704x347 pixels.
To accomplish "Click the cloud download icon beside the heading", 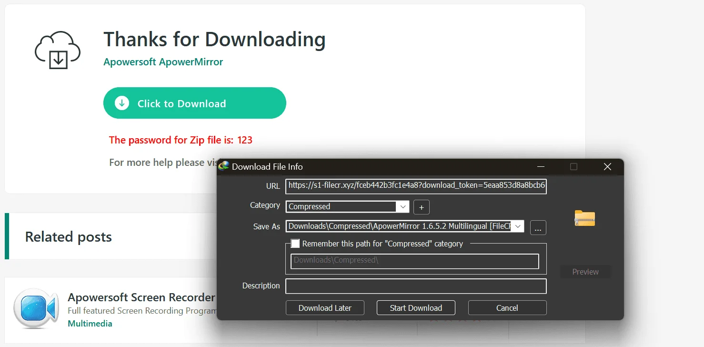I will (x=58, y=51).
